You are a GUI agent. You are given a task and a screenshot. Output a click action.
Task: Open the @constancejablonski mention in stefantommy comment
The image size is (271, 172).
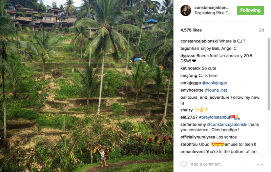(227, 125)
